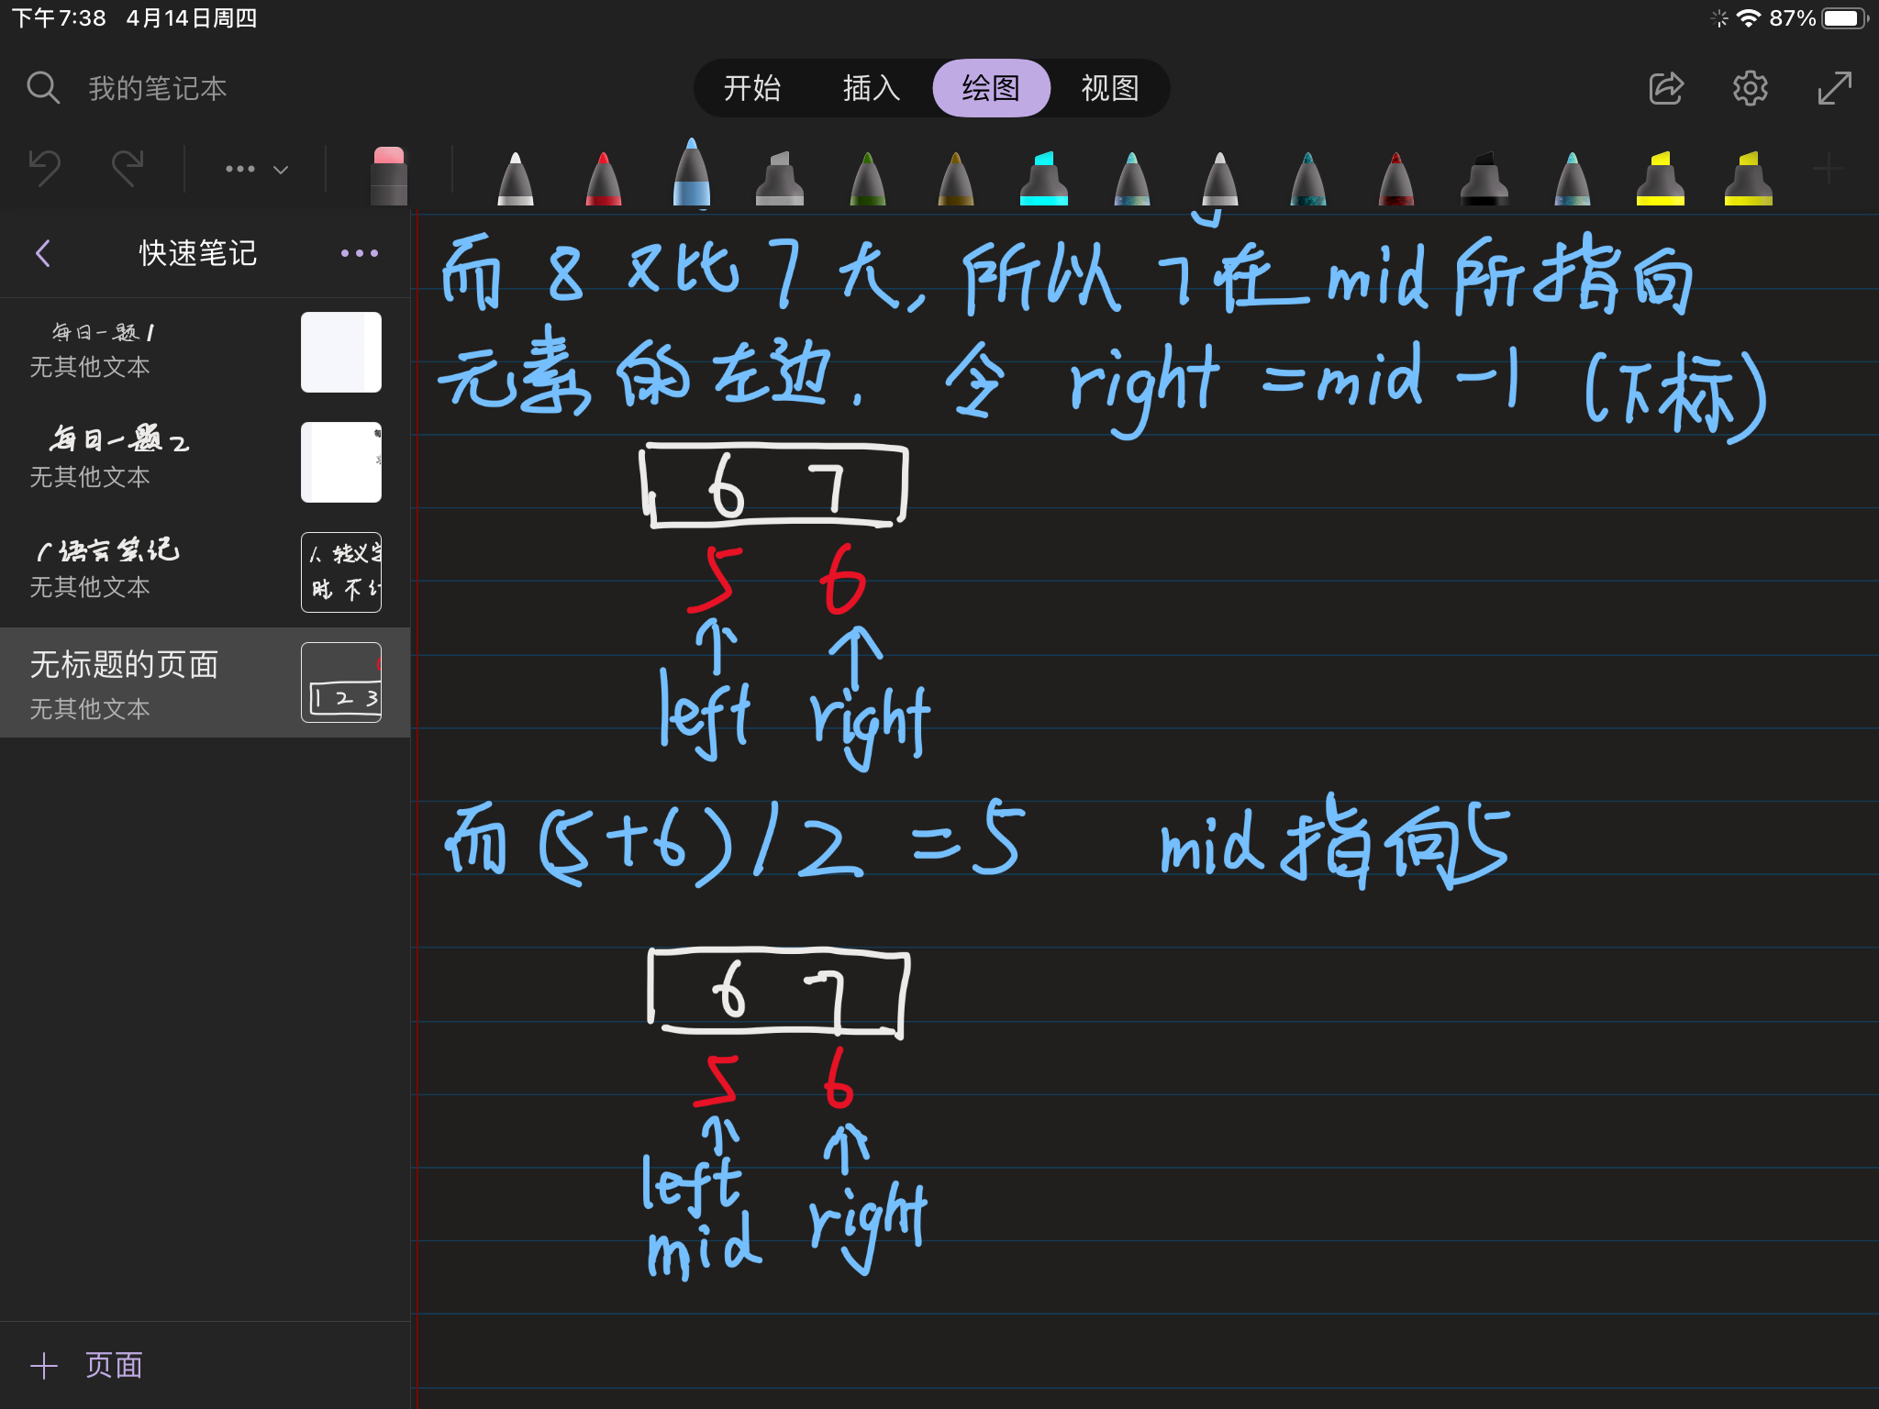Click the redo arrow icon

(x=128, y=168)
